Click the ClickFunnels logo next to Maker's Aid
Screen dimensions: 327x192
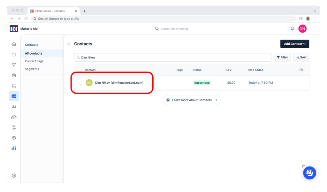[x=14, y=28]
